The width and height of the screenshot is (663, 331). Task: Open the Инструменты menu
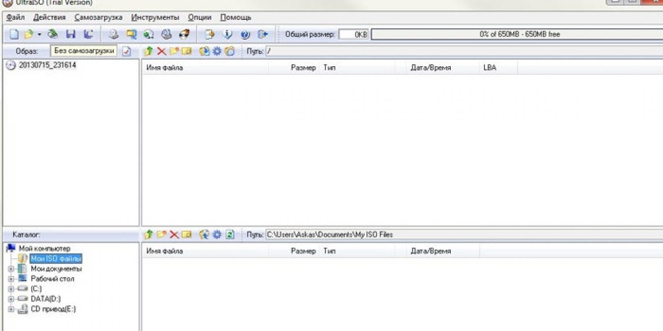tap(155, 17)
